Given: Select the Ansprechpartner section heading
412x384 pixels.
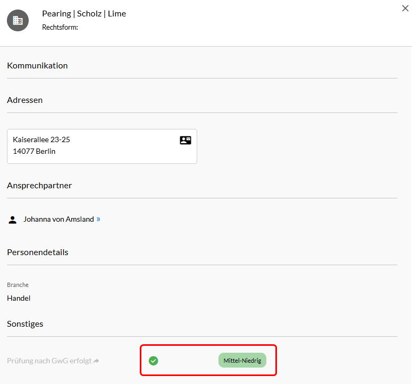Looking at the screenshot, I should click(x=39, y=186).
